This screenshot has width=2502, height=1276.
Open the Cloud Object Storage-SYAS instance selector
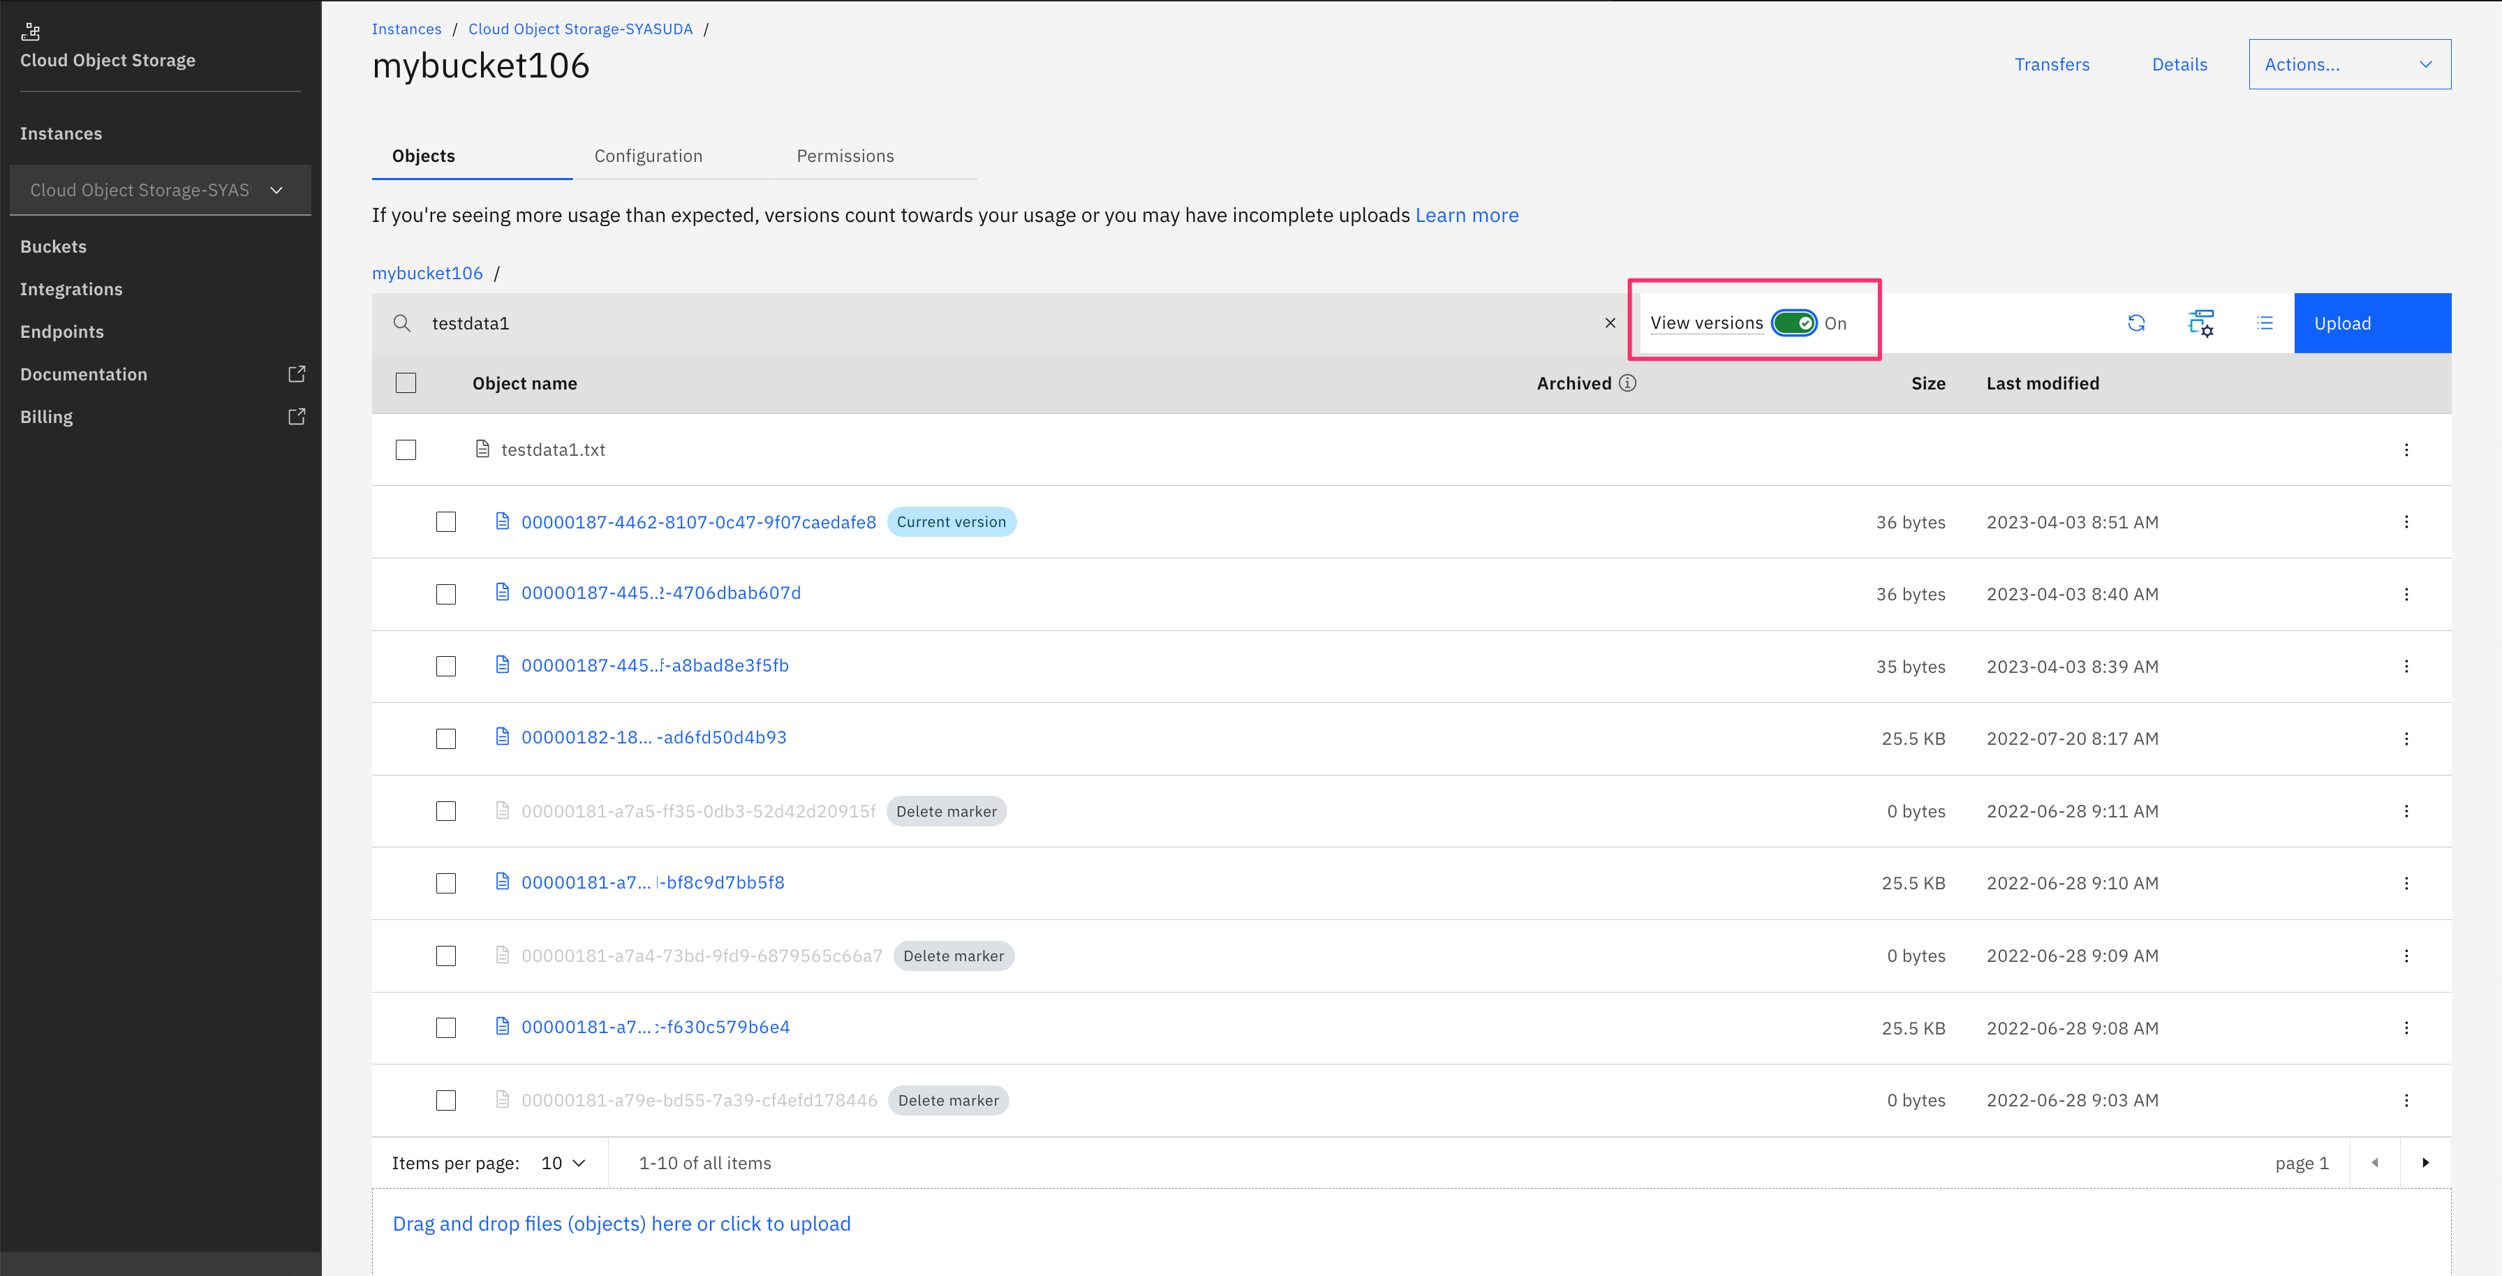tap(161, 191)
